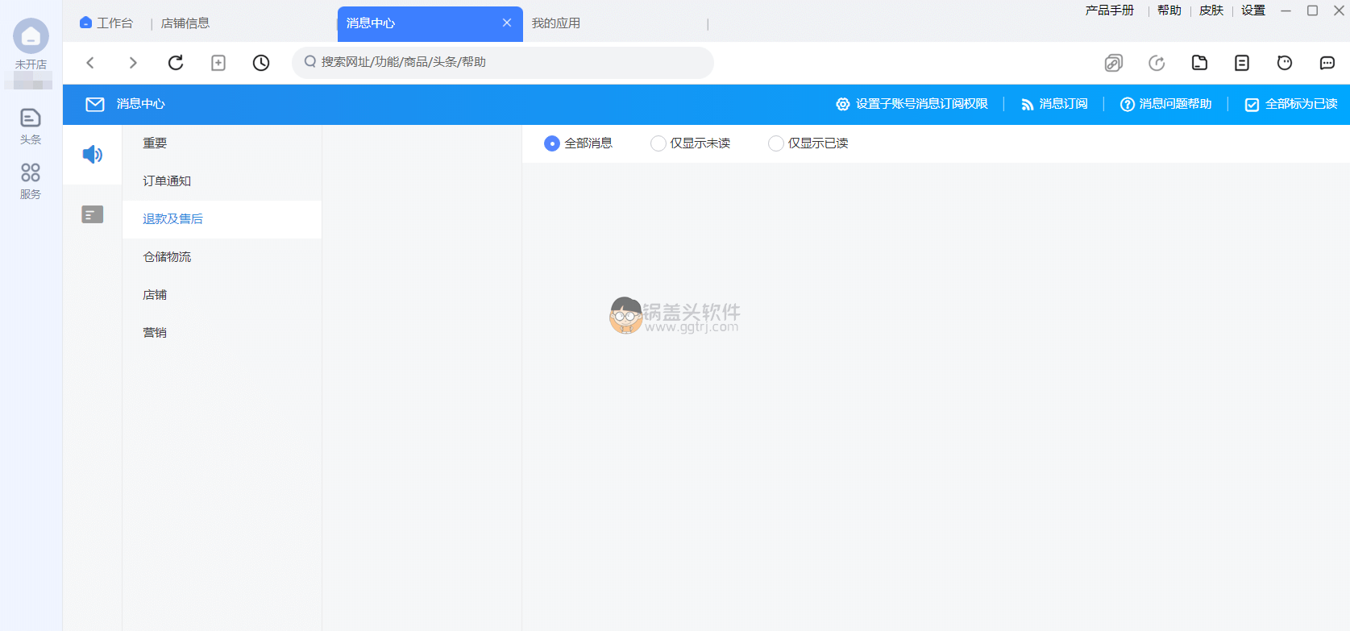This screenshot has width=1350, height=631.
Task: Select 仅显示未读 radio option
Action: pos(658,143)
